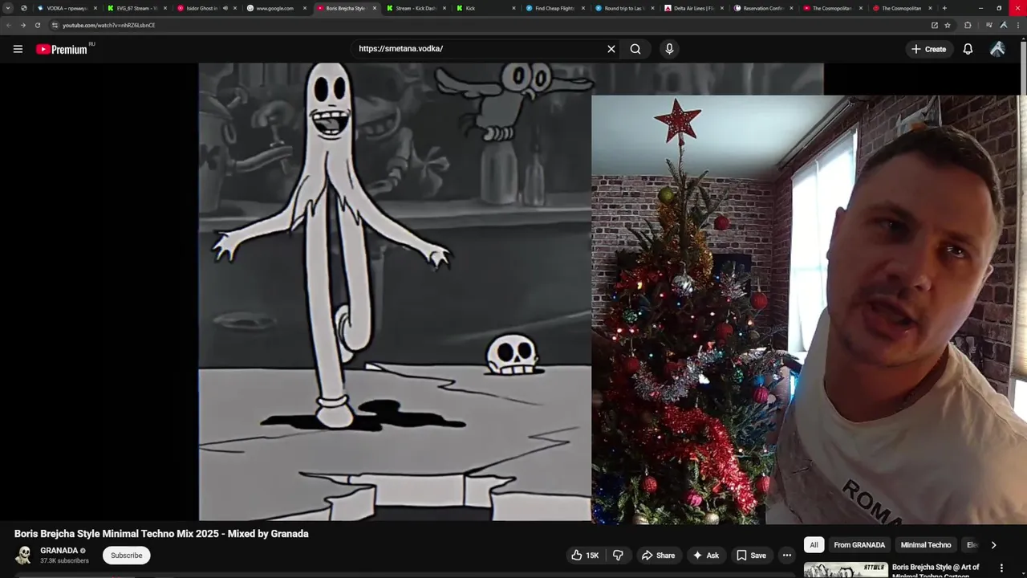Clear the search field with X

pos(611,49)
